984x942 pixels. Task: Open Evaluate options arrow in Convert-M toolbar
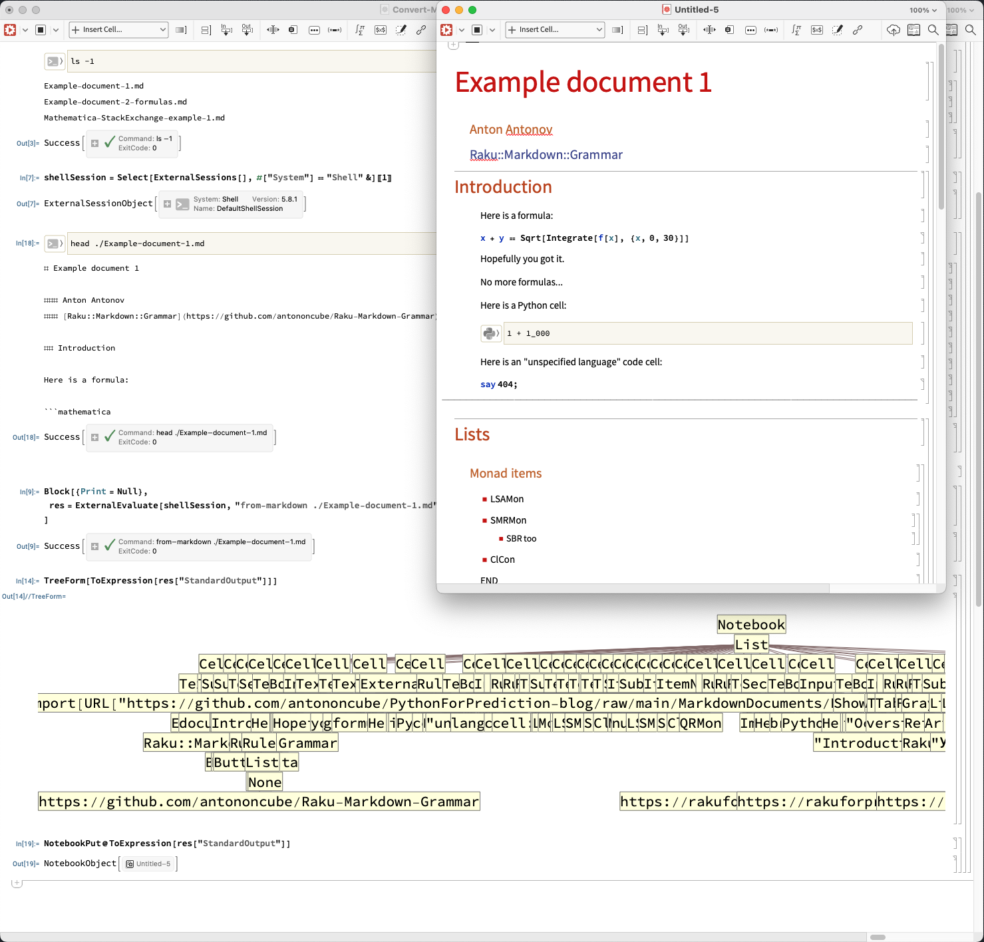[25, 30]
